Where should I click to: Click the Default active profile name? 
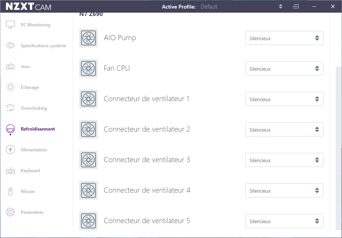pyautogui.click(x=209, y=7)
